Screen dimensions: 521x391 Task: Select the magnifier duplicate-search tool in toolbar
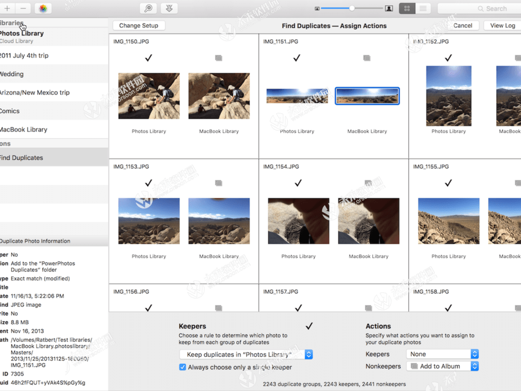click(x=148, y=8)
